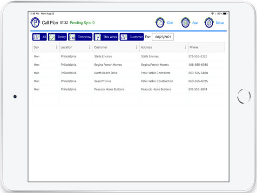
Task: Open Day column options menu
Action: (x=56, y=47)
